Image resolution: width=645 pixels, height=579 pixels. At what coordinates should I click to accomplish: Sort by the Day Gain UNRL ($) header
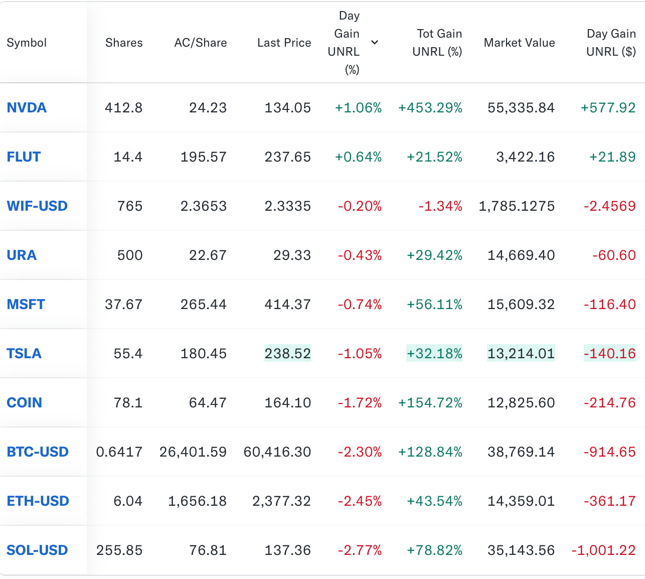coord(611,43)
